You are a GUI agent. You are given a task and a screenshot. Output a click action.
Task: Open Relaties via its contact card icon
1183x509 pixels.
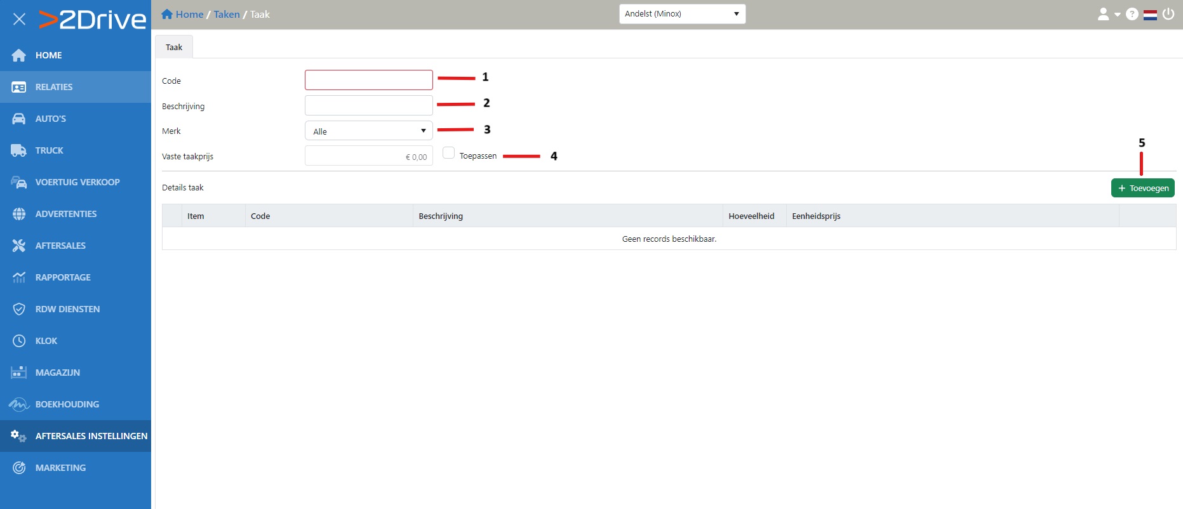pyautogui.click(x=19, y=87)
